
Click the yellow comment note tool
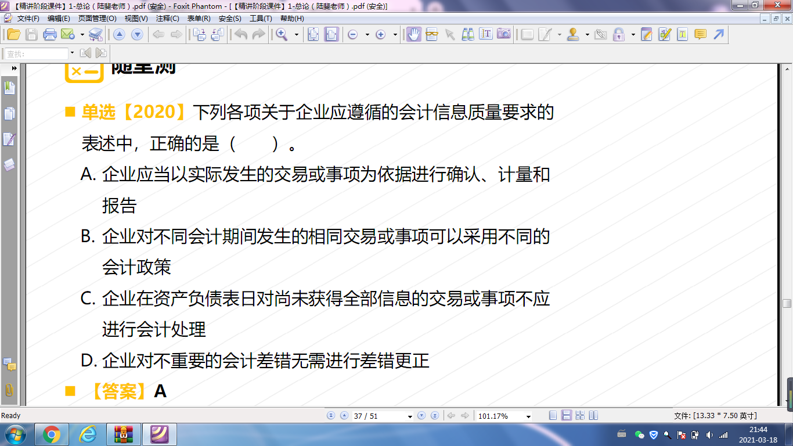701,34
